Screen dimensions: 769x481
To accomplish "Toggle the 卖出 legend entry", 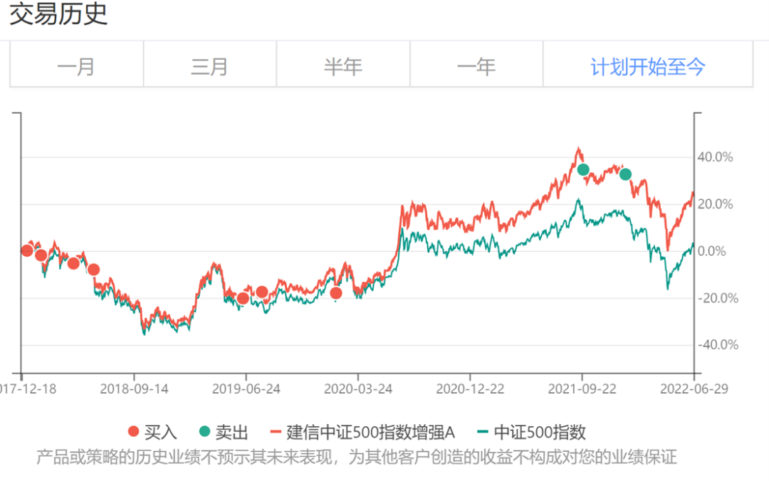I will tap(223, 432).
